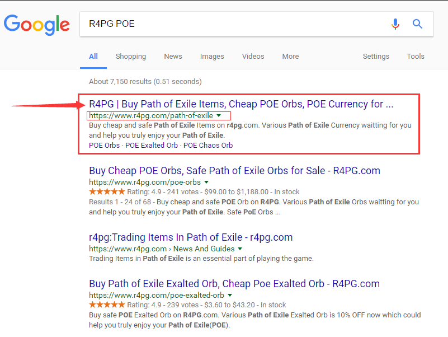Switch to the Images tab

coord(212,57)
